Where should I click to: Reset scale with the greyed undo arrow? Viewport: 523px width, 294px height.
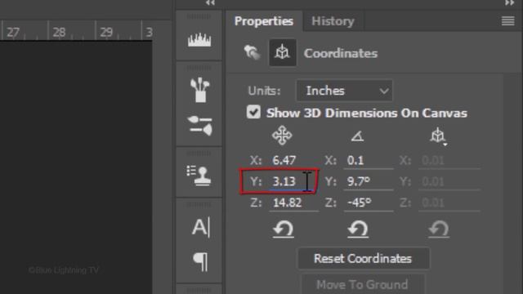tap(439, 229)
